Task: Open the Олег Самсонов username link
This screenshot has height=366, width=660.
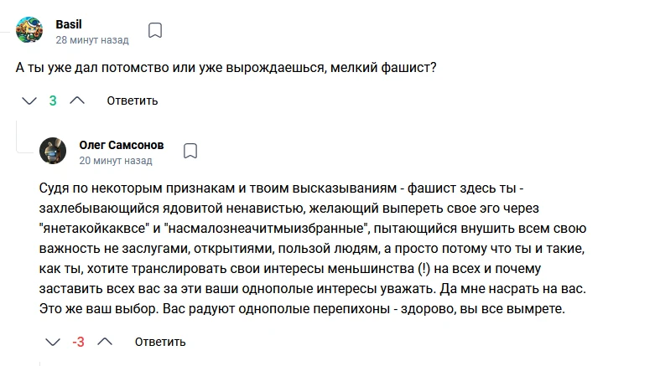Action: coord(121,144)
